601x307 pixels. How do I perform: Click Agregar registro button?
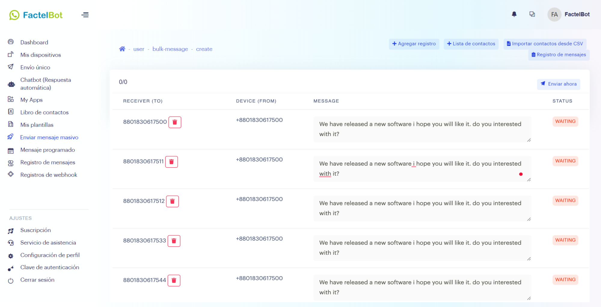pos(414,44)
